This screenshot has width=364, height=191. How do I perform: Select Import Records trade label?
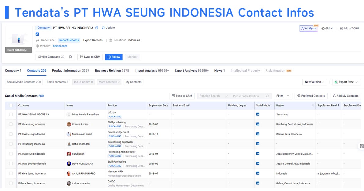[x=69, y=40]
